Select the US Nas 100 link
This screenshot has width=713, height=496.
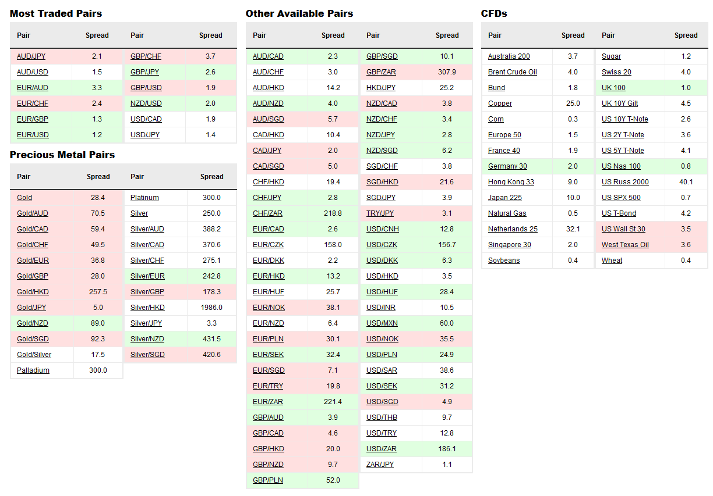621,166
